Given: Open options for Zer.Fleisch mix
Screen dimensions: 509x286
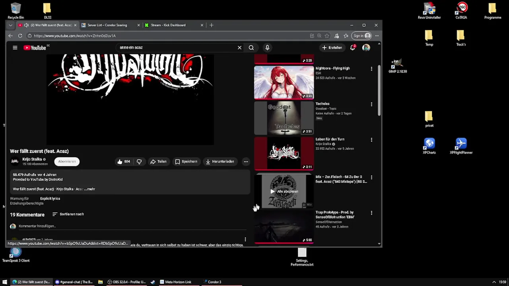Looking at the screenshot, I should (x=371, y=177).
